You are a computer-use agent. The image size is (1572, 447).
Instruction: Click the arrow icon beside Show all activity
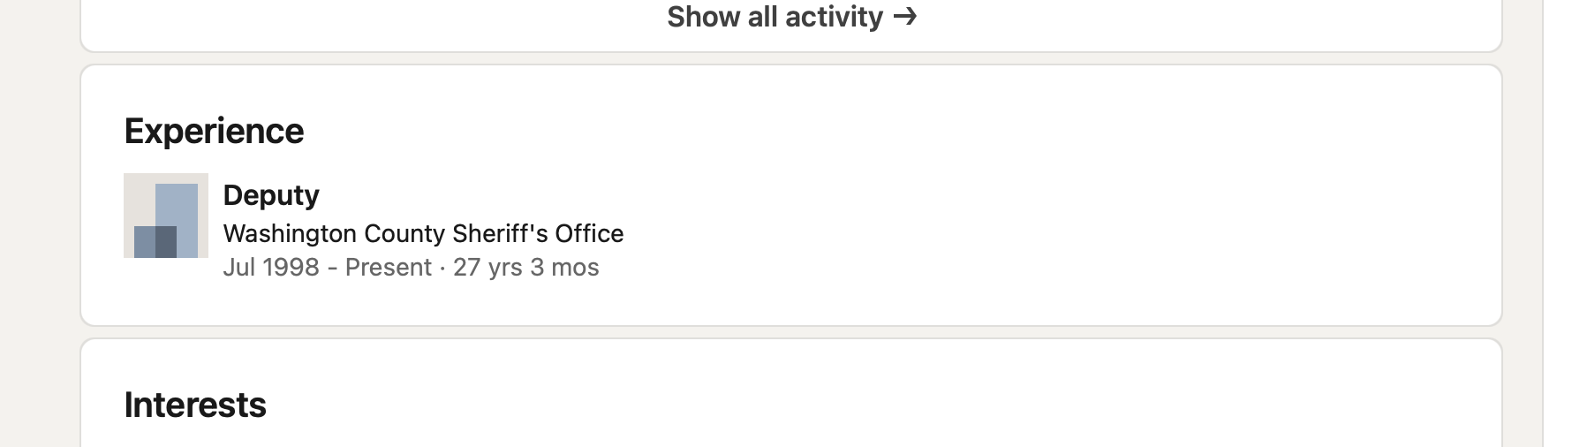[905, 17]
